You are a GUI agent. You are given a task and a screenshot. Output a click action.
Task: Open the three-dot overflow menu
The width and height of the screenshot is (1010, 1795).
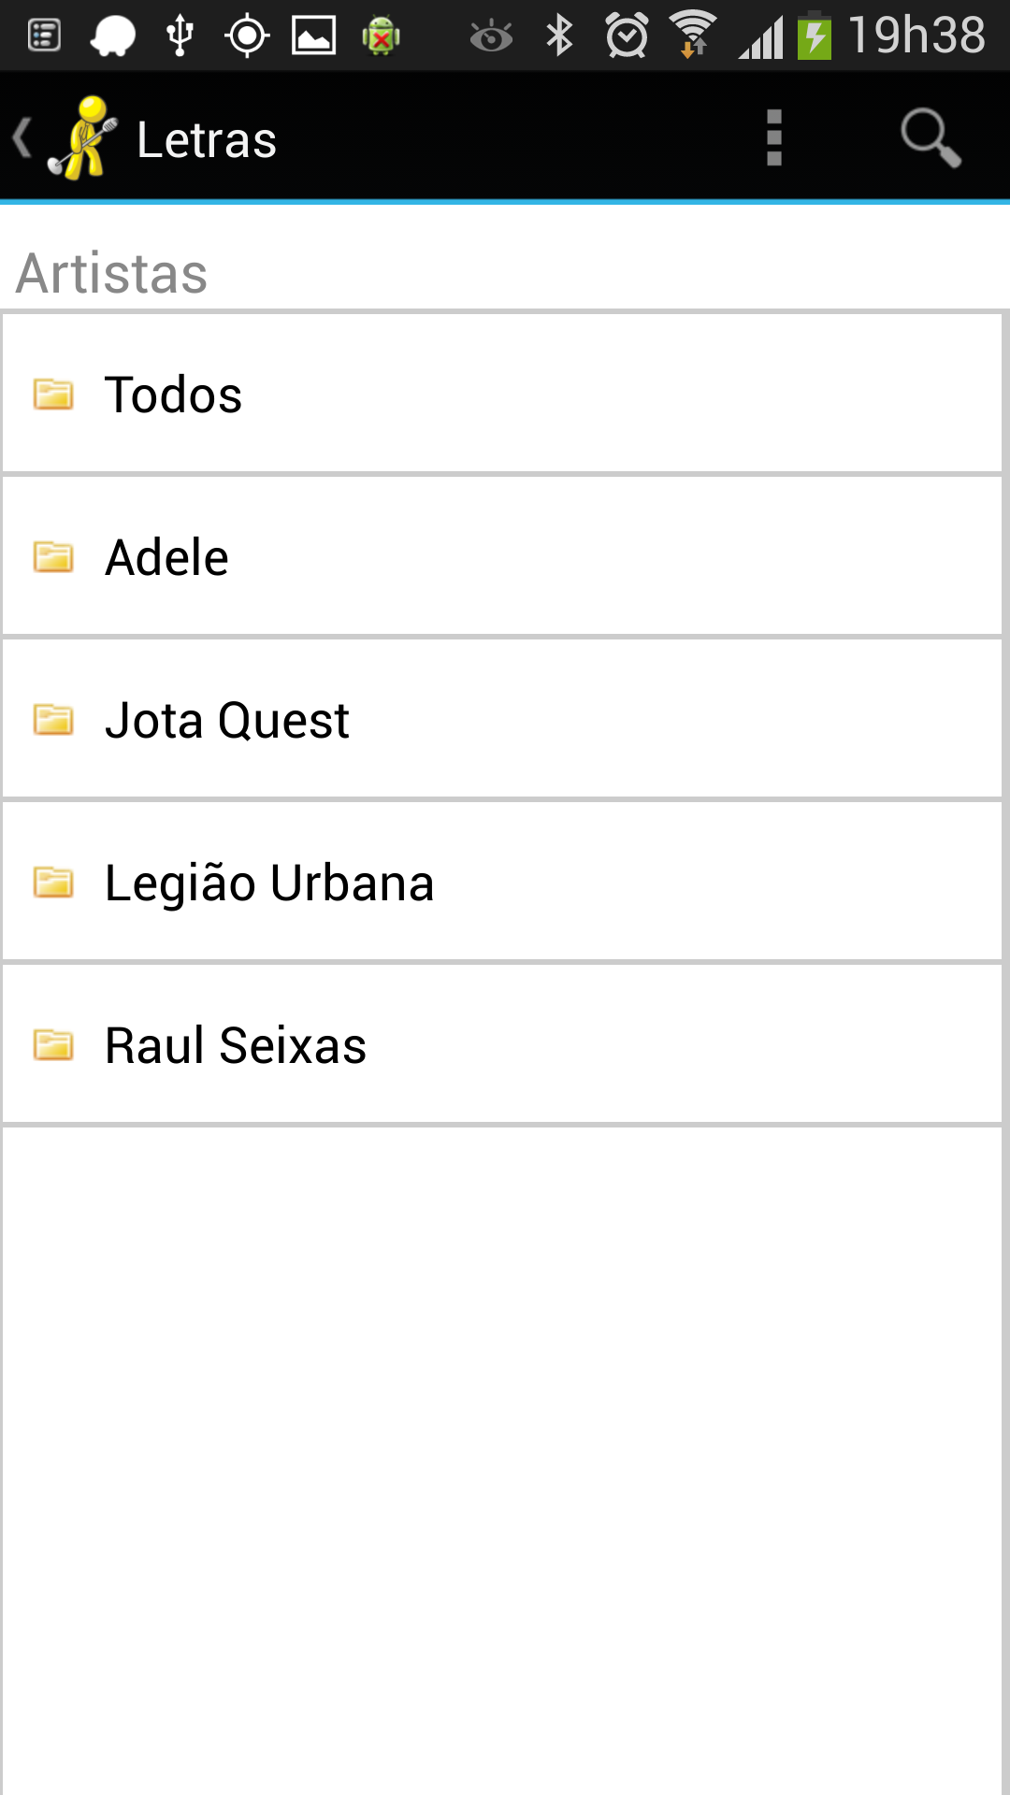pyautogui.click(x=773, y=138)
